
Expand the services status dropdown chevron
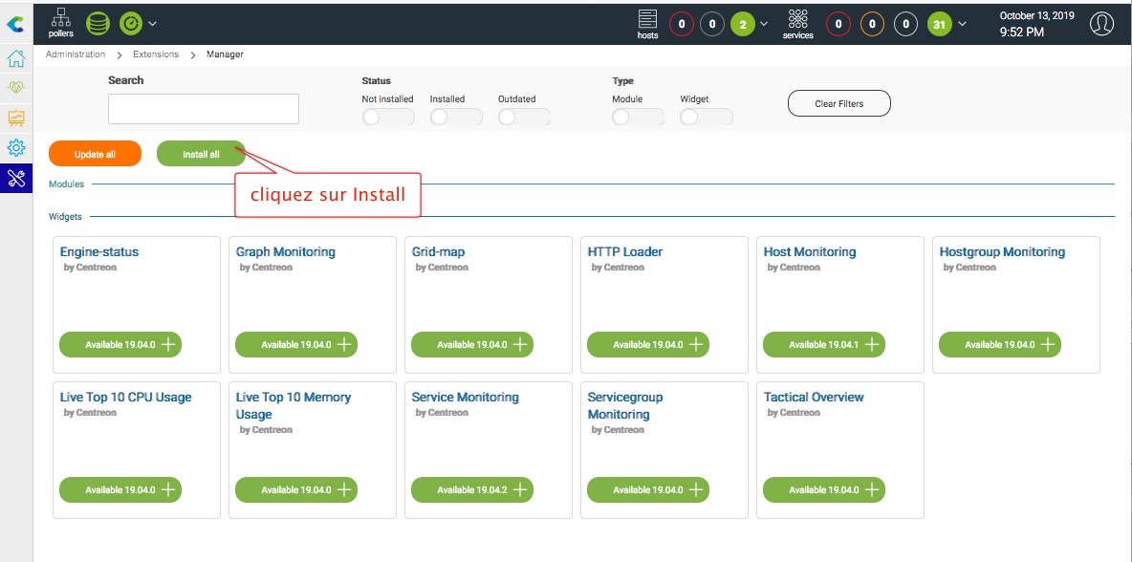[x=962, y=24]
